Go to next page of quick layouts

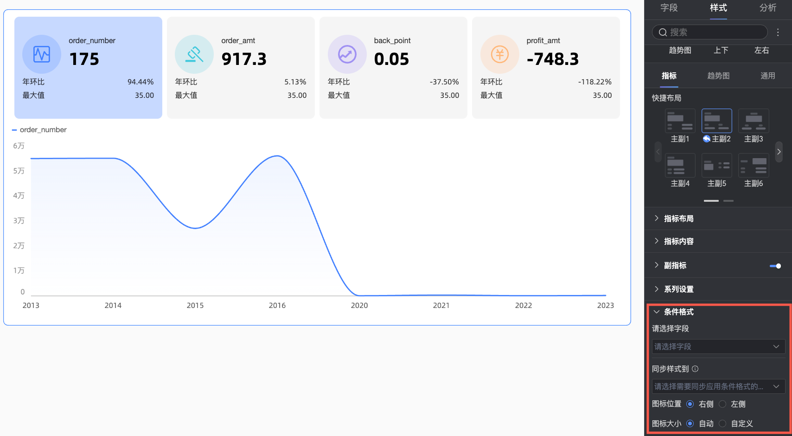(x=779, y=152)
